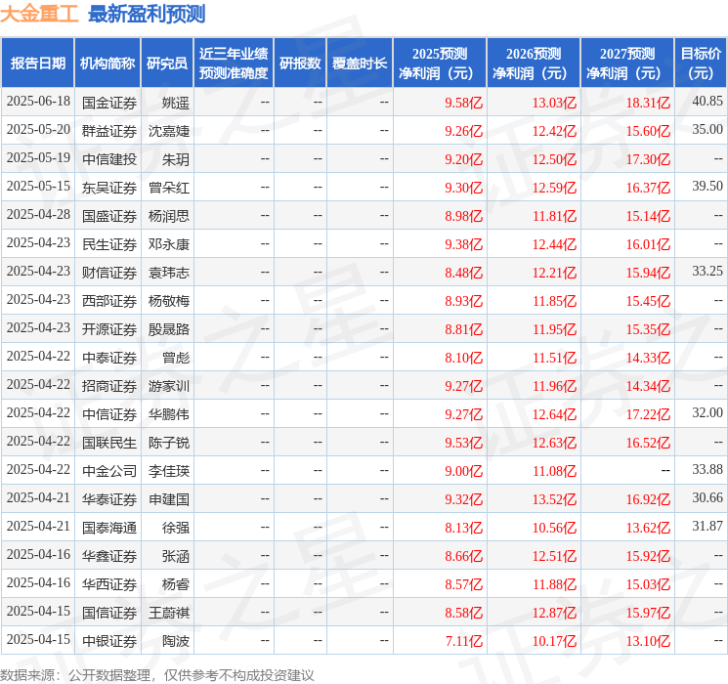Click the 2026预测净利润 column header
This screenshot has height=684, width=728.
click(x=533, y=64)
